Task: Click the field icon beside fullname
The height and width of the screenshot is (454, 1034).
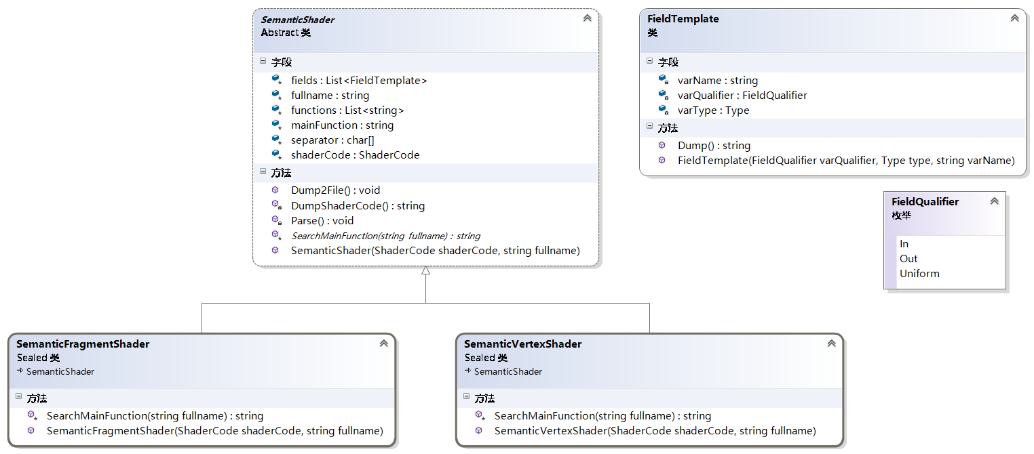Action: pyautogui.click(x=276, y=95)
